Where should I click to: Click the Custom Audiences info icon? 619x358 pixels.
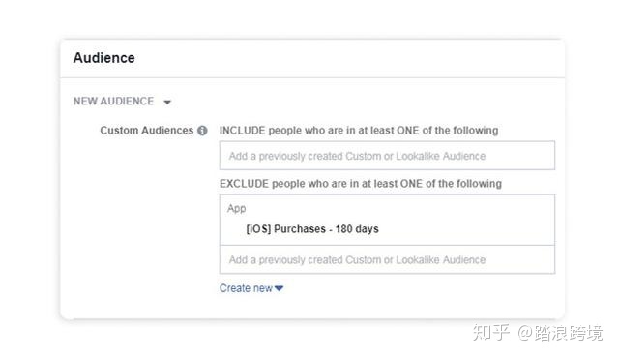tap(202, 131)
